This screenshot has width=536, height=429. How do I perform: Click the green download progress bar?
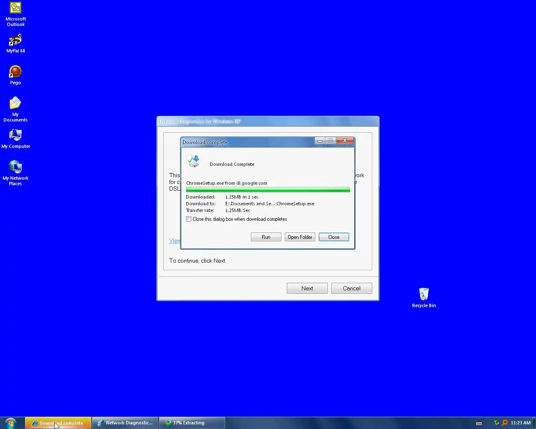268,190
